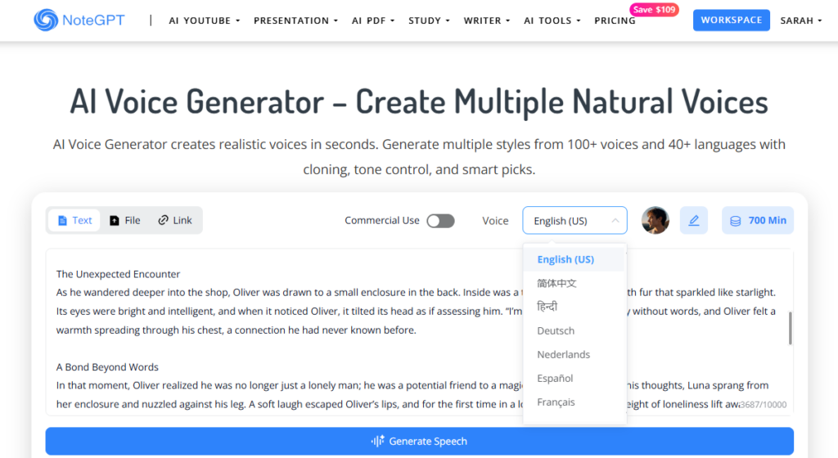The width and height of the screenshot is (838, 458).
Task: Click the Generate Speech button
Action: point(419,441)
